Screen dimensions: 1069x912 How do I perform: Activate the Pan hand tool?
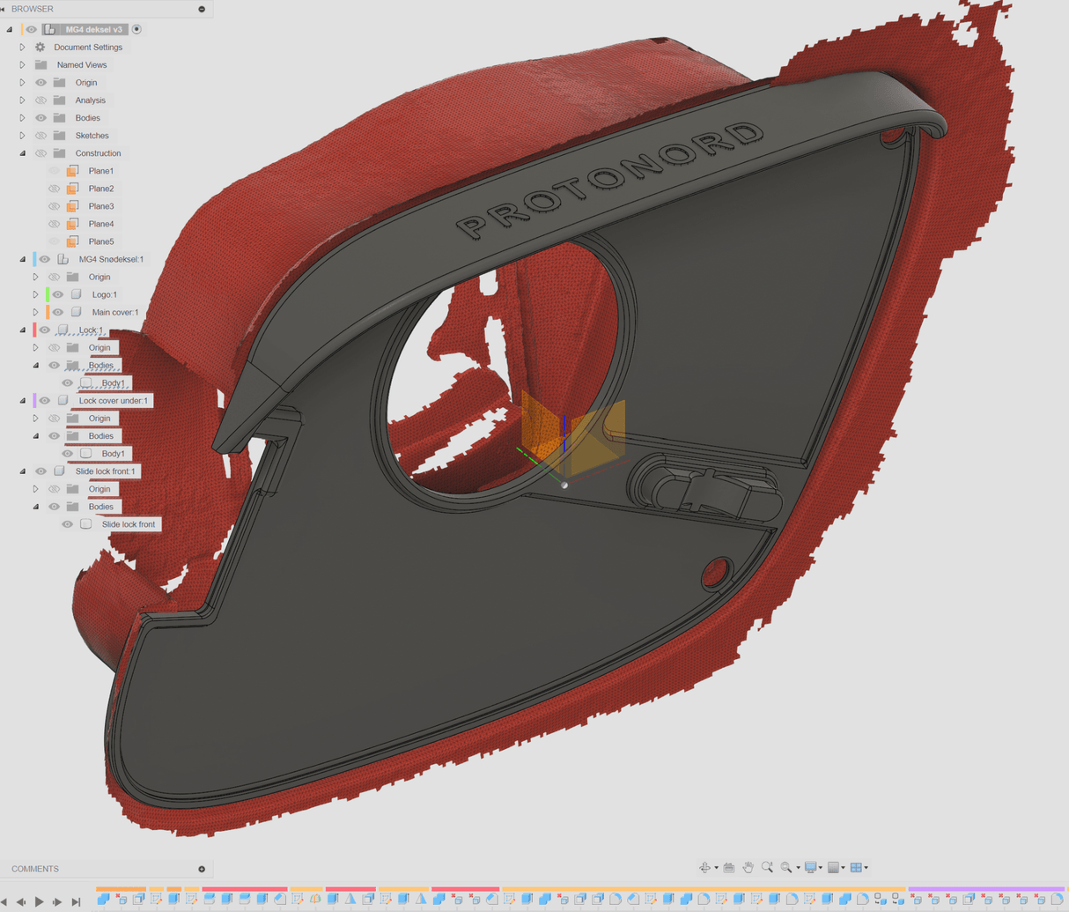click(748, 868)
